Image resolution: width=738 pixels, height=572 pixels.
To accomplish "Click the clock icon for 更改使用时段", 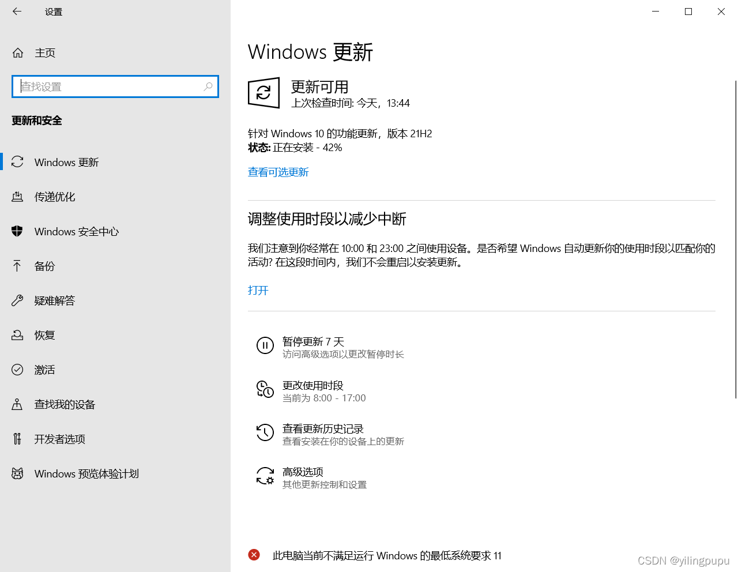I will click(x=265, y=389).
